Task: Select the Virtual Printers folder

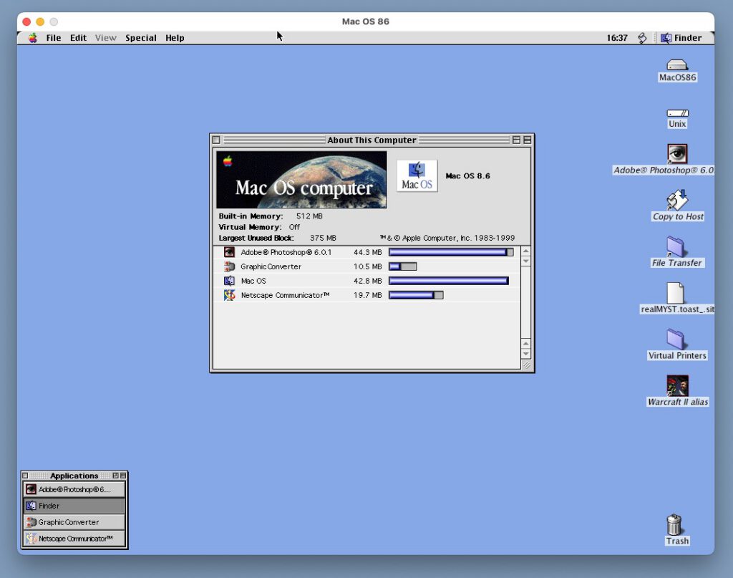Action: [x=676, y=339]
